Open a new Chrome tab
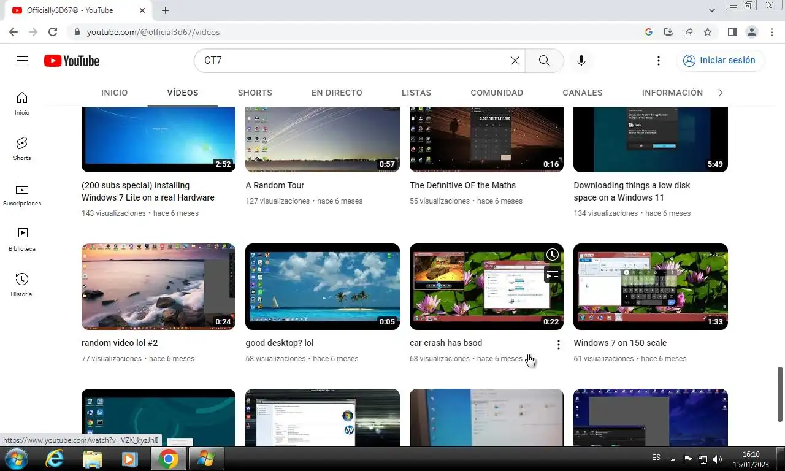The image size is (785, 471). point(166,10)
